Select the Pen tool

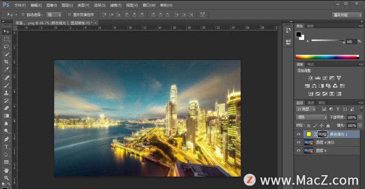(x=6, y=139)
